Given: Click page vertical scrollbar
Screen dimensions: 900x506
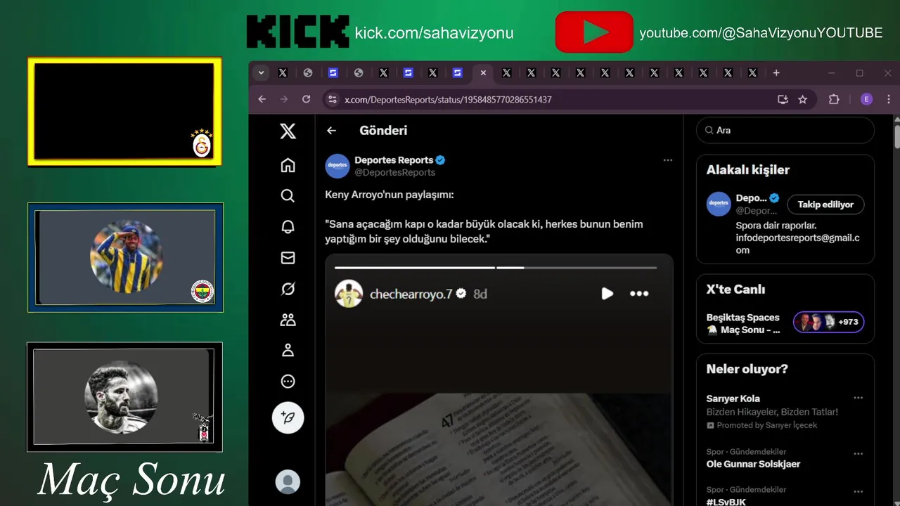Looking at the screenshot, I should point(897,136).
